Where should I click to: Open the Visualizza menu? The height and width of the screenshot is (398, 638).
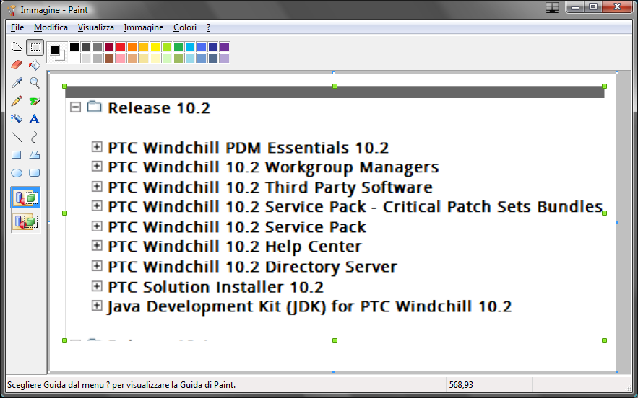[96, 27]
